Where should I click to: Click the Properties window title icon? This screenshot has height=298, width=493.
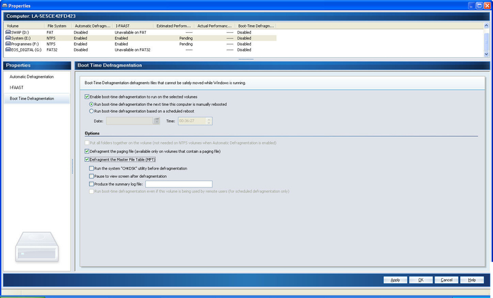(4, 6)
